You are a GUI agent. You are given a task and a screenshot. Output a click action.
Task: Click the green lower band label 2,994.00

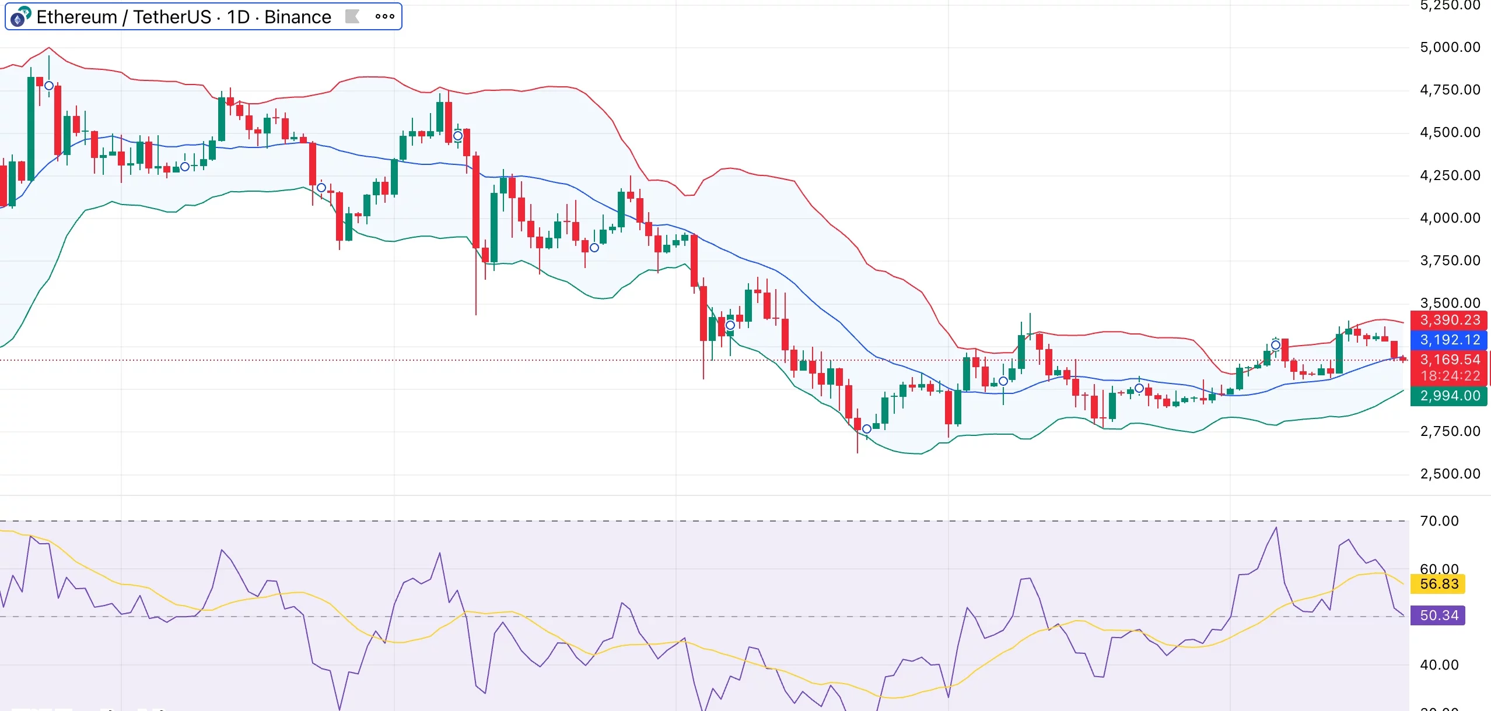(x=1449, y=396)
